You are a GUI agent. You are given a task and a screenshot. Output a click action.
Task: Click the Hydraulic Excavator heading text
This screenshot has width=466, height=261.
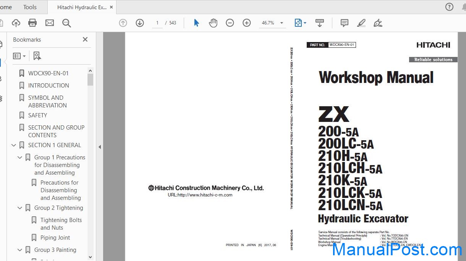[363, 219]
